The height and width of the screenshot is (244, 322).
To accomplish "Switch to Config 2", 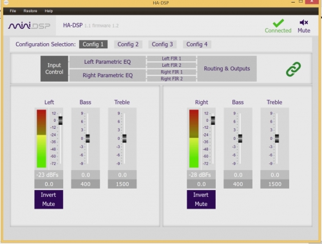I will (x=128, y=44).
